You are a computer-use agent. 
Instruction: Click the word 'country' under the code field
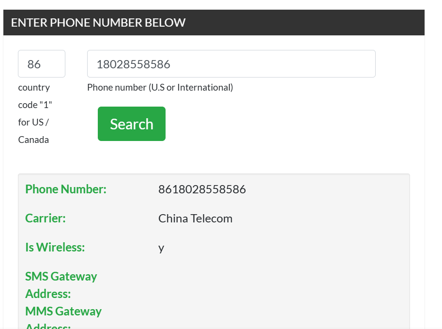[34, 88]
